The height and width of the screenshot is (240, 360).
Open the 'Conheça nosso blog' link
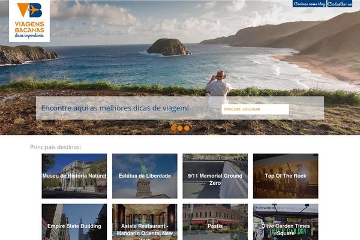coord(309,4)
